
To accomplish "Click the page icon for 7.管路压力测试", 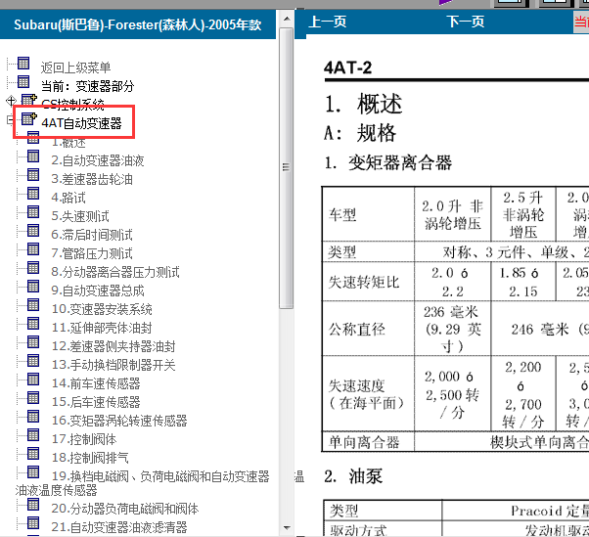I will click(x=33, y=249).
